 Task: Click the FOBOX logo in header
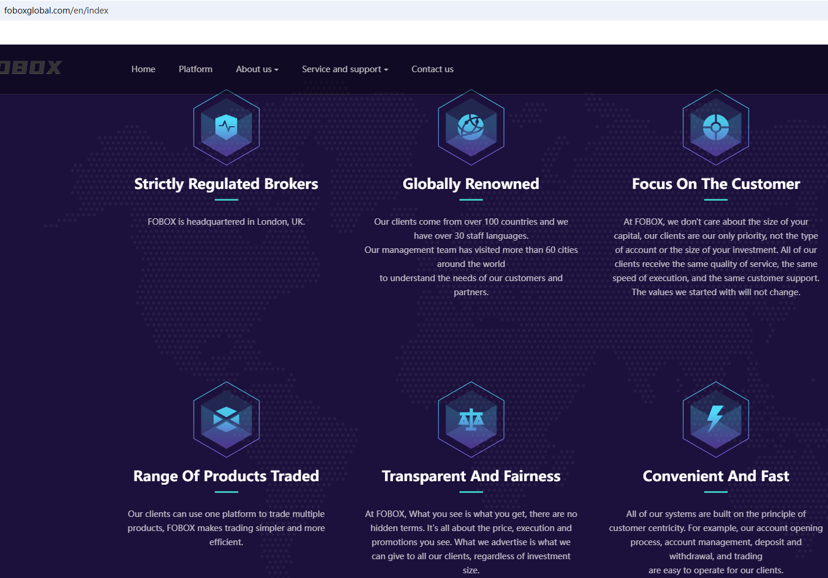[x=31, y=68]
